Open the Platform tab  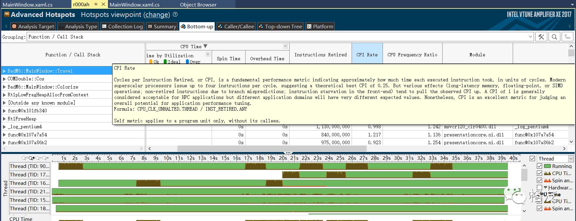click(320, 26)
